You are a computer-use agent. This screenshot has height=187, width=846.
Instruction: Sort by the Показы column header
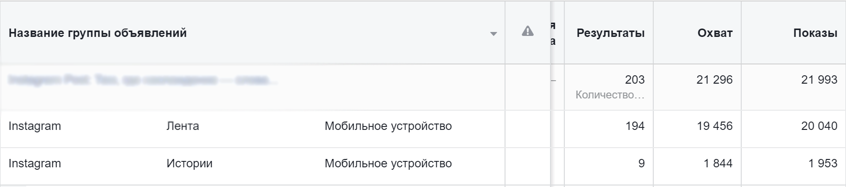click(815, 33)
